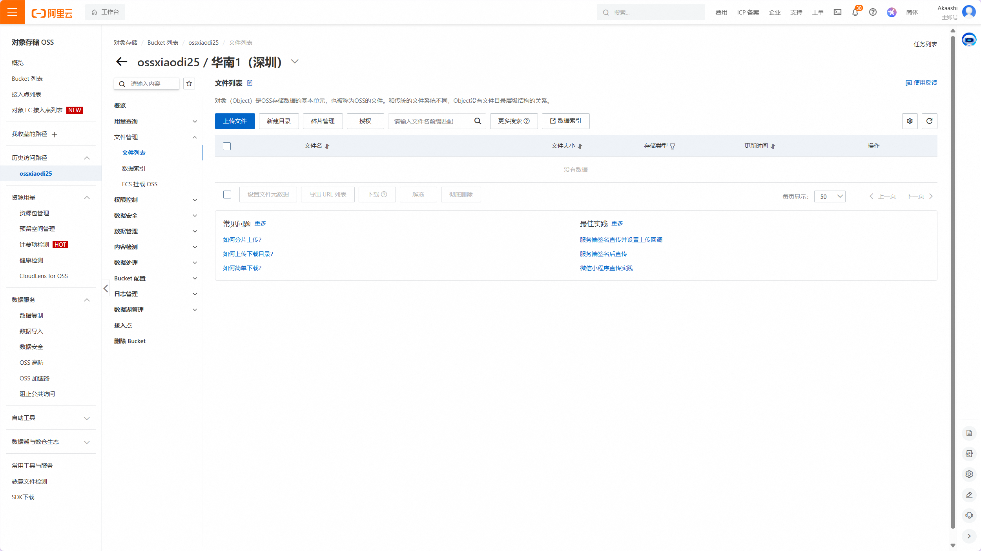This screenshot has width=981, height=551.
Task: Toggle the select-all checkbox in table header
Action: click(x=227, y=146)
